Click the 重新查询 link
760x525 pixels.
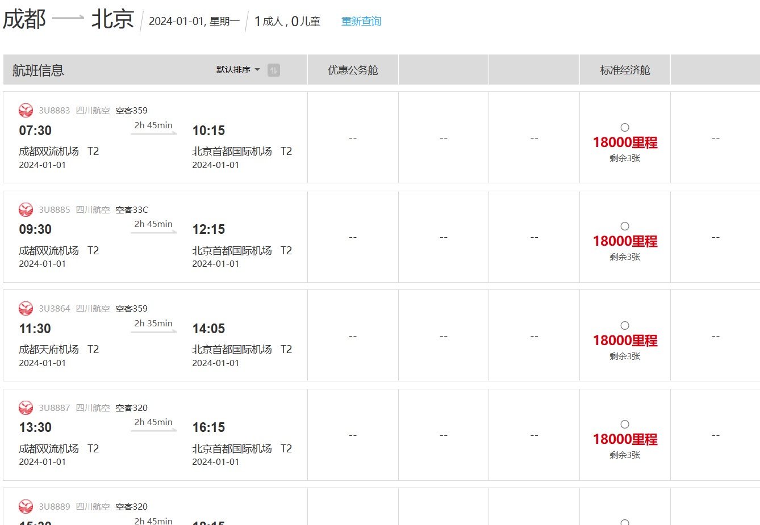pos(361,21)
